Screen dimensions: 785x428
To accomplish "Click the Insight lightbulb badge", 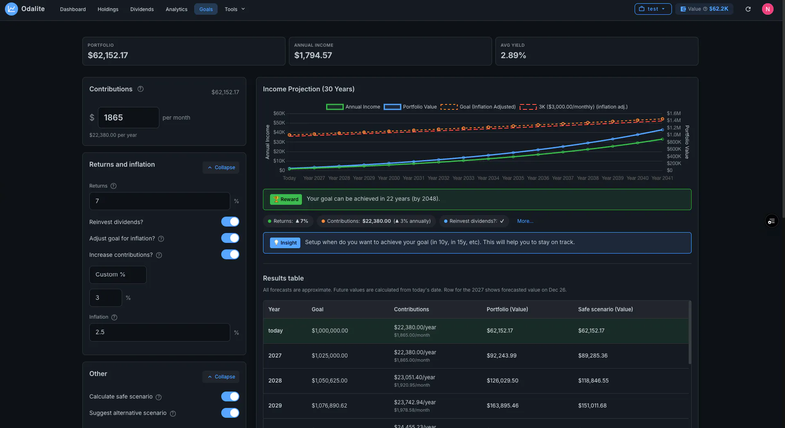I will (285, 243).
